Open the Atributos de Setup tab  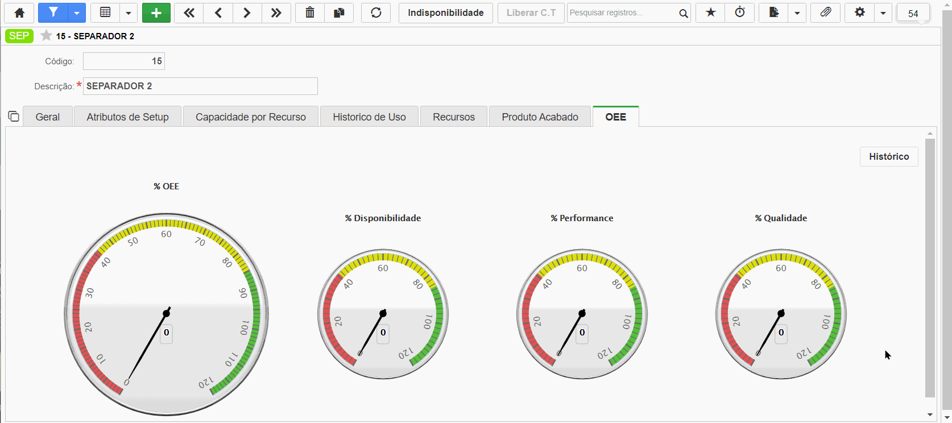coord(128,117)
